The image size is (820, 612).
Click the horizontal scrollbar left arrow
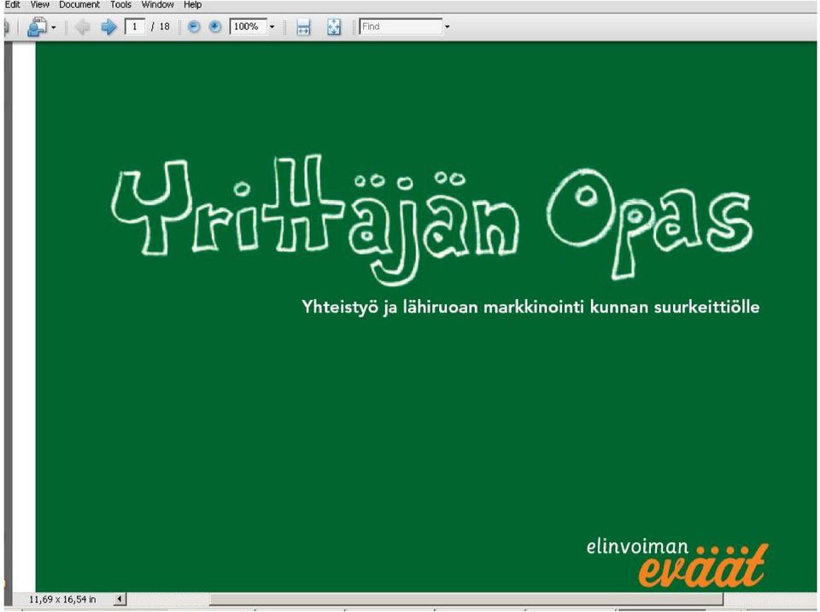pos(120,599)
